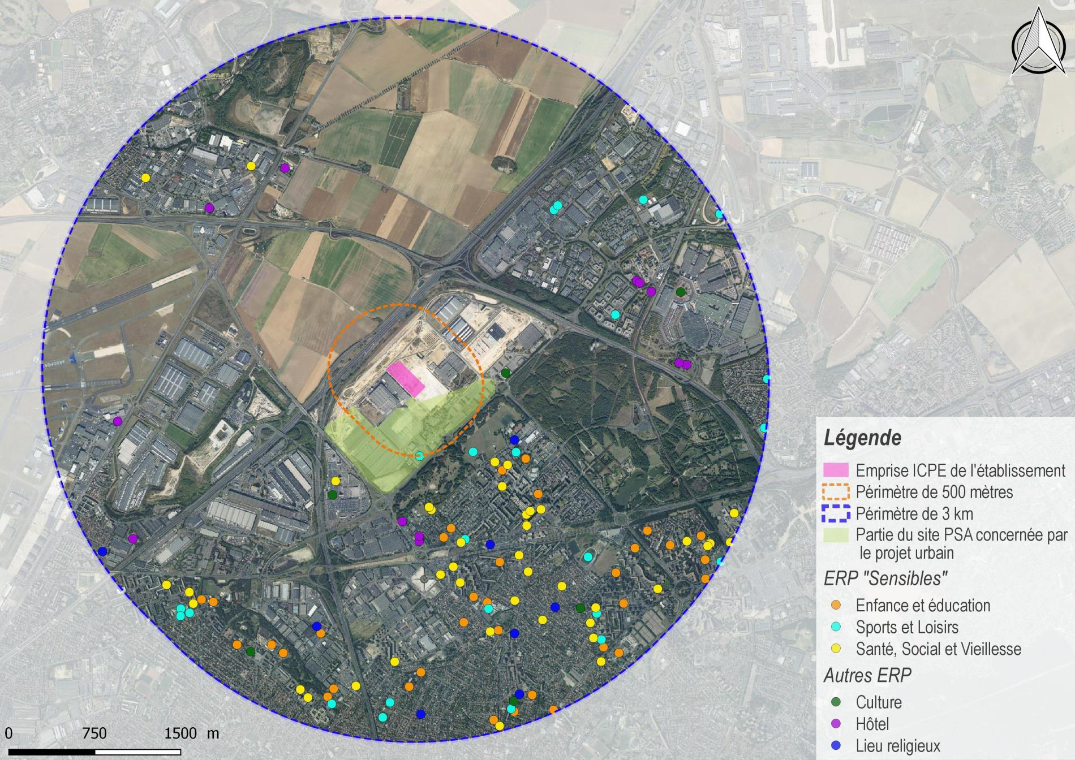Image resolution: width=1075 pixels, height=760 pixels.
Task: Click the green Culture legend dot
Action: (835, 702)
